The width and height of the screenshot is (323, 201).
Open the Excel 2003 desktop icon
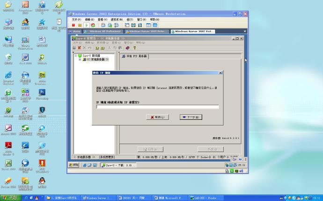[8, 165]
